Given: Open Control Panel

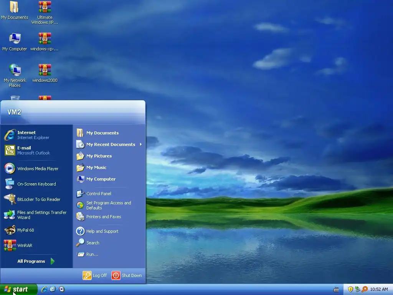Looking at the screenshot, I should coord(109,194).
